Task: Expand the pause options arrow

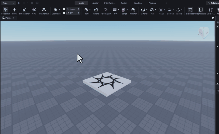Action: click(x=28, y=3)
